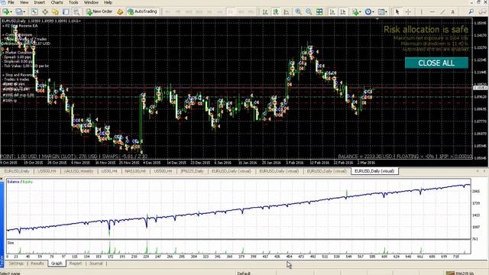The image size is (489, 275).
Task: Toggle chart Auto Scroll
Action: point(332,11)
